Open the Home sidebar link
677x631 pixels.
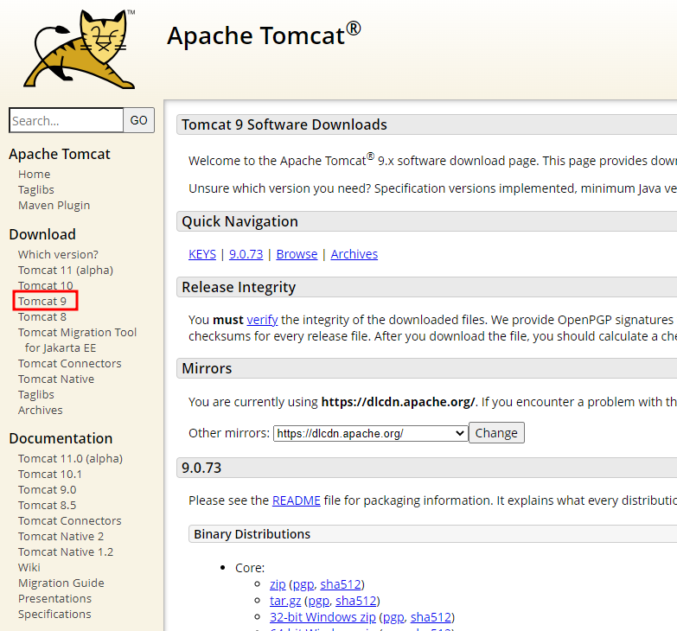click(34, 175)
